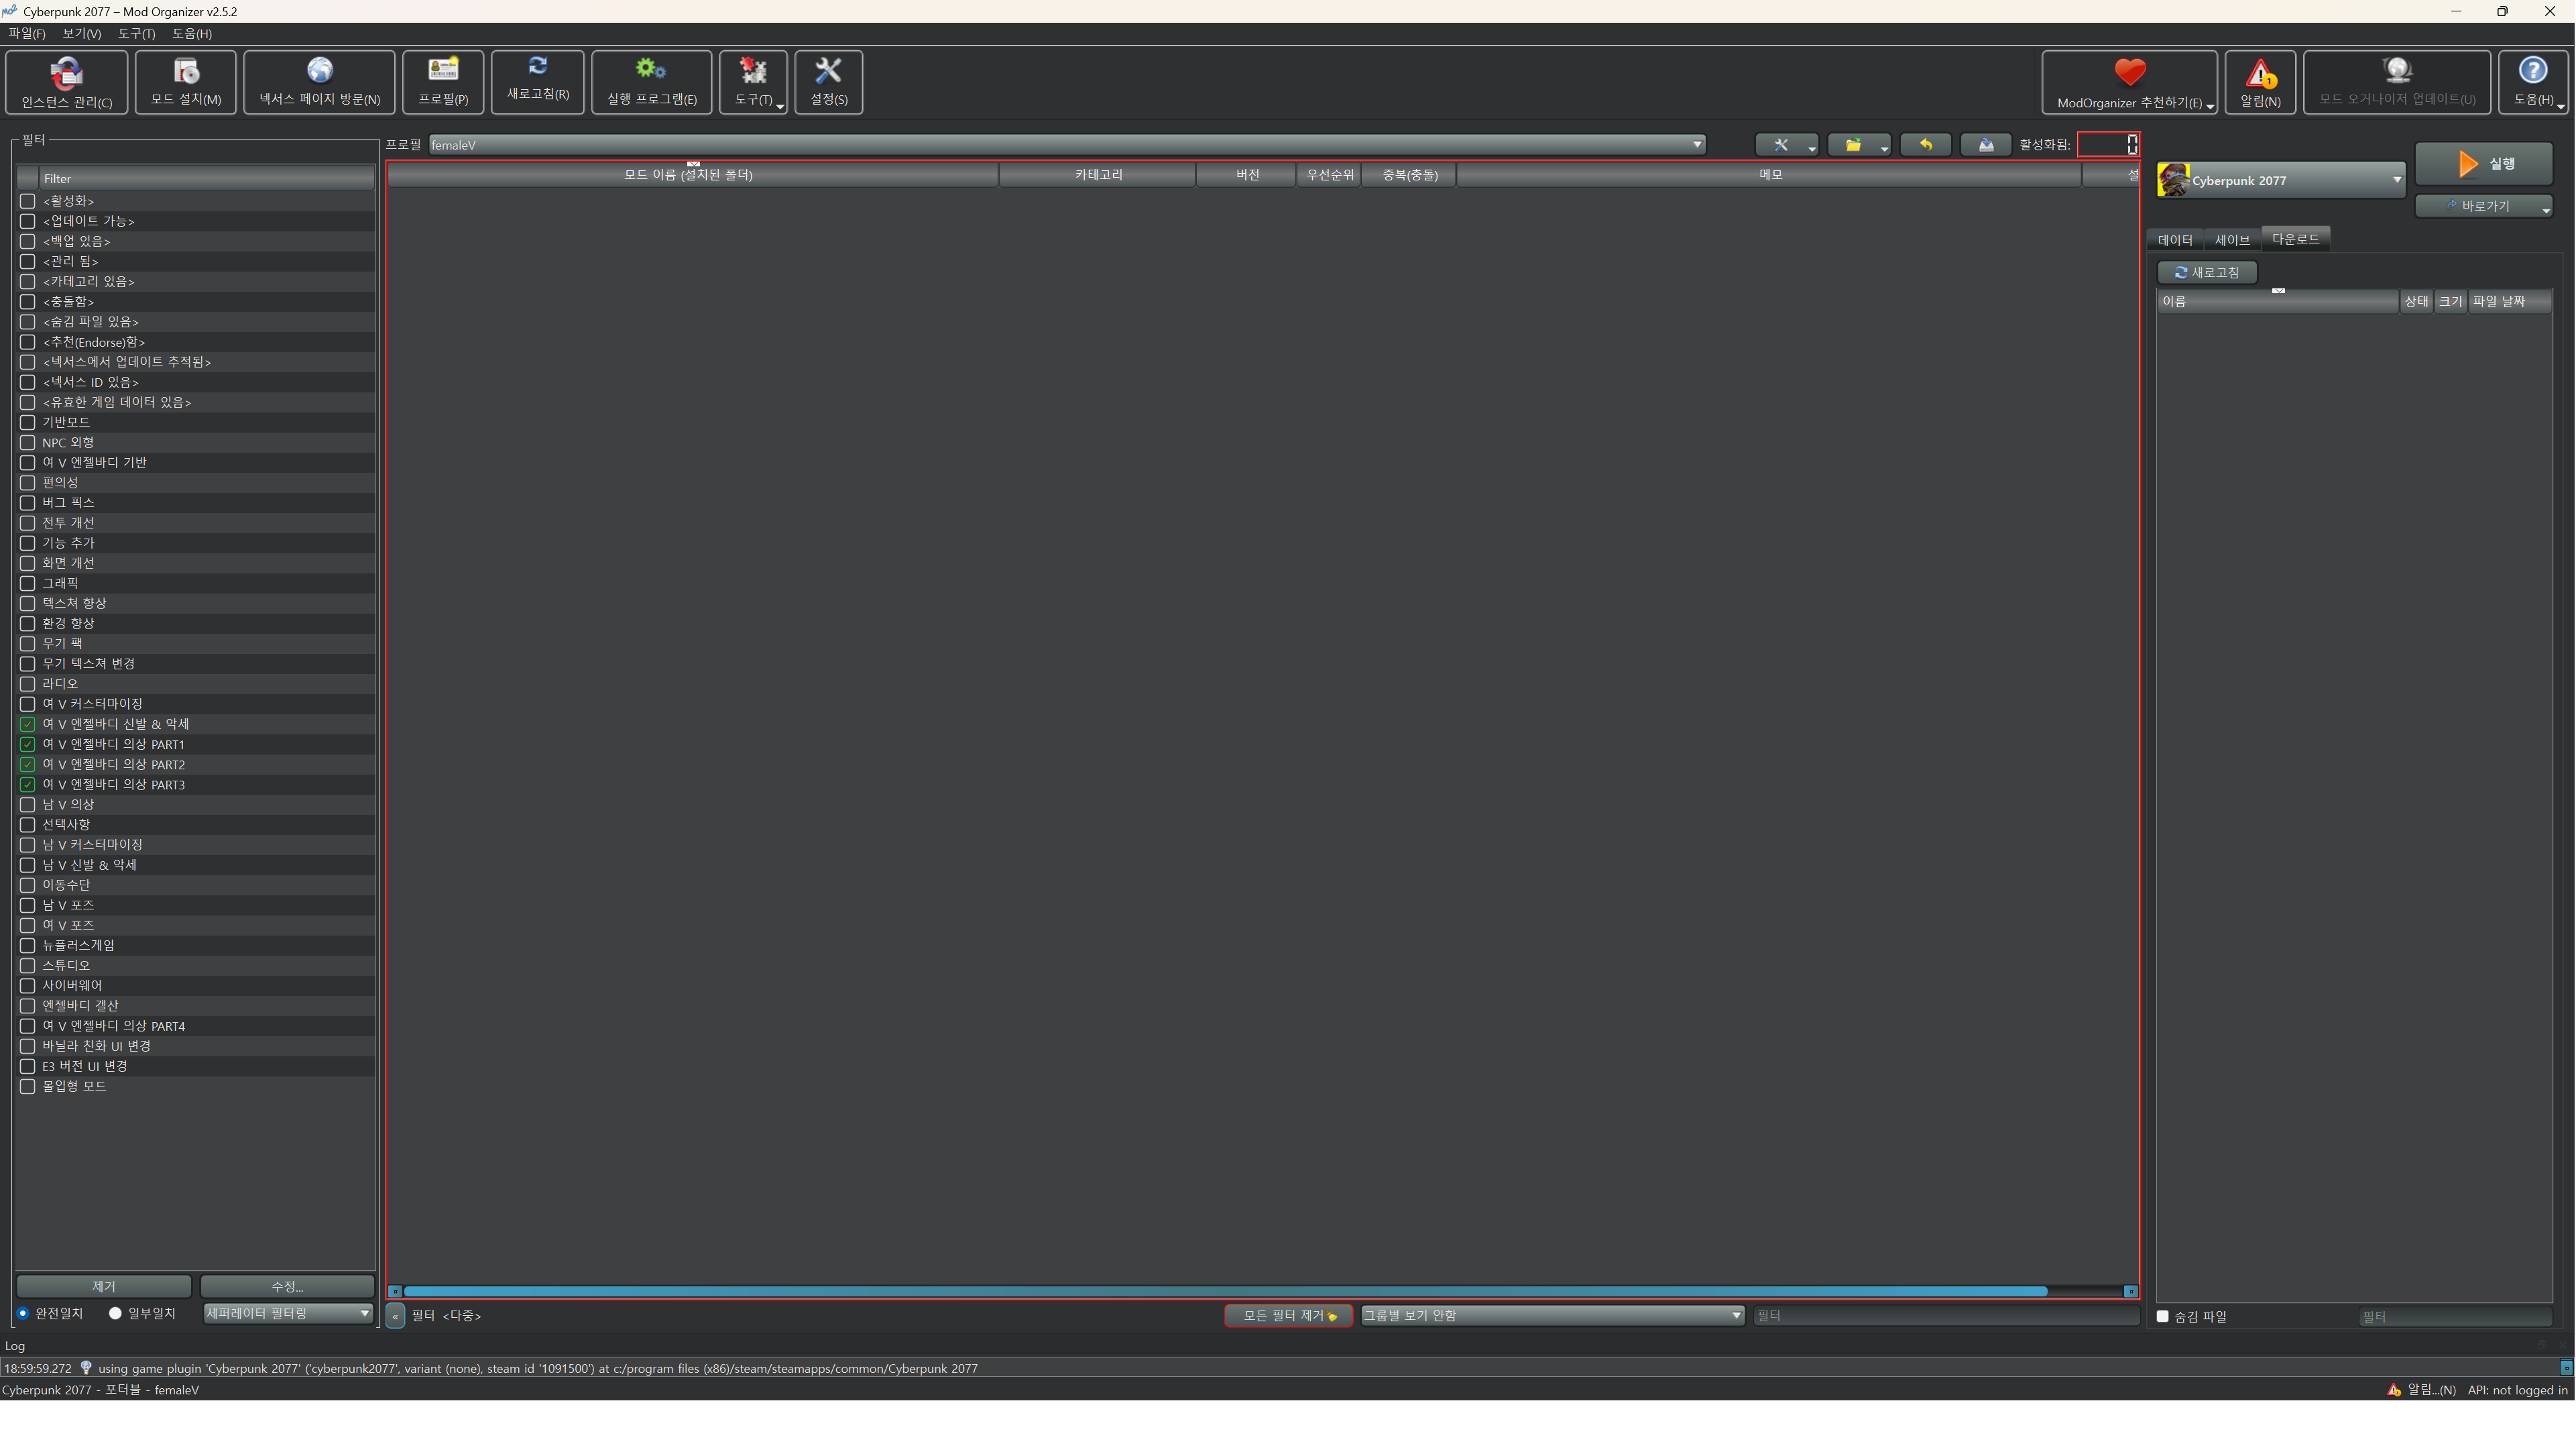Toggle the 숨김 파일 checkbox
This screenshot has width=2576, height=1450.
[x=2163, y=1317]
